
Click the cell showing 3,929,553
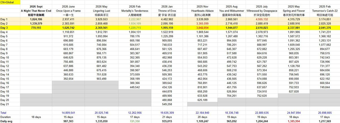tap(102, 19)
